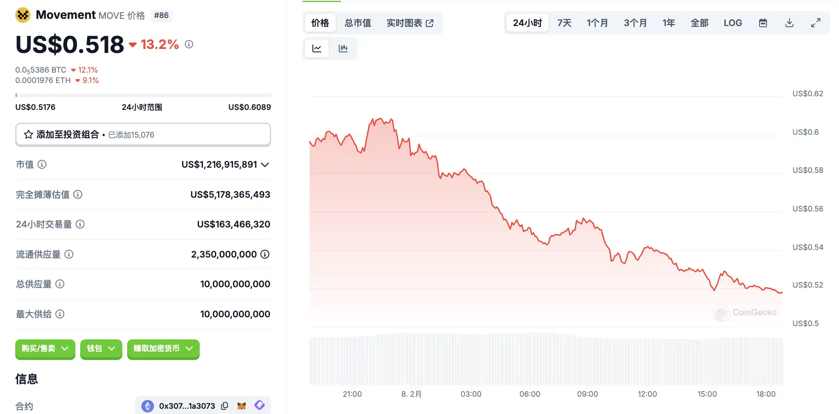Open the 实时图表 live chart tab
This screenshot has width=839, height=414.
tap(410, 23)
